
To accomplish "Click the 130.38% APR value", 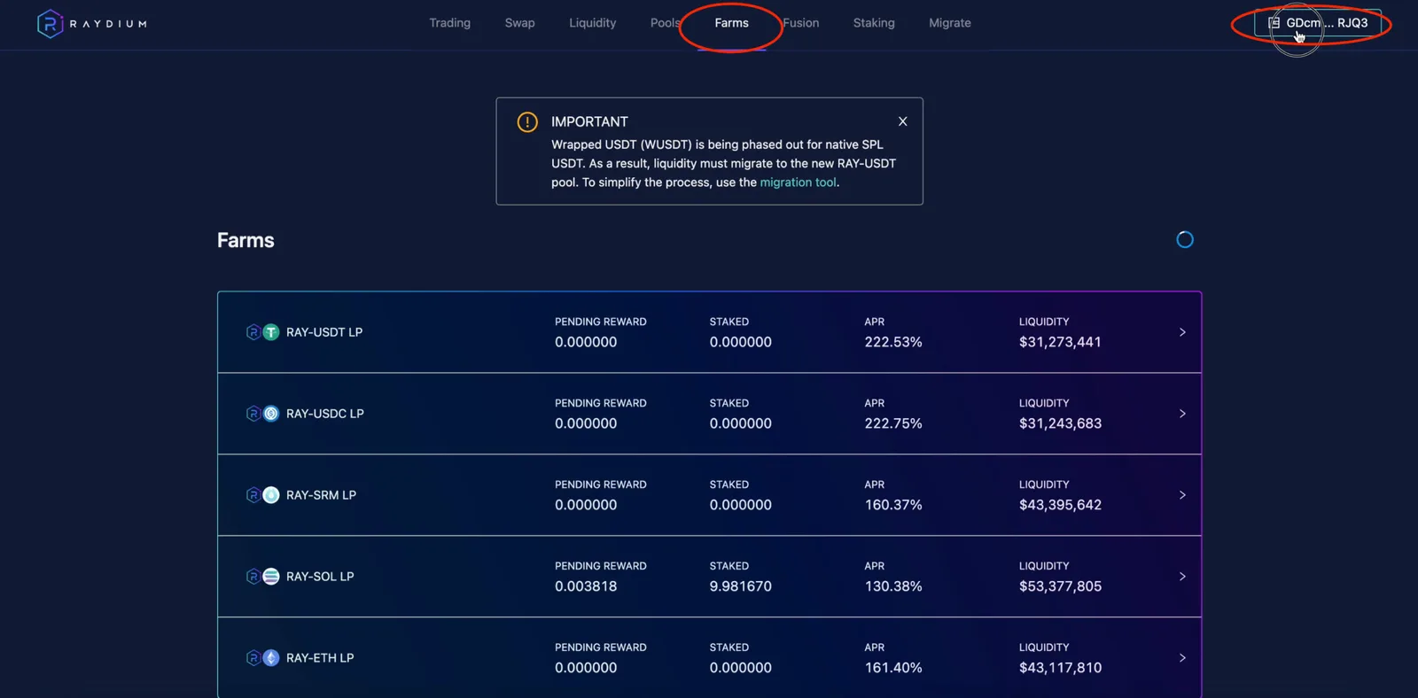I will tap(893, 586).
